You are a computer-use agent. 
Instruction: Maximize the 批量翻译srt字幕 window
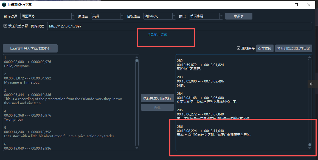296,5
